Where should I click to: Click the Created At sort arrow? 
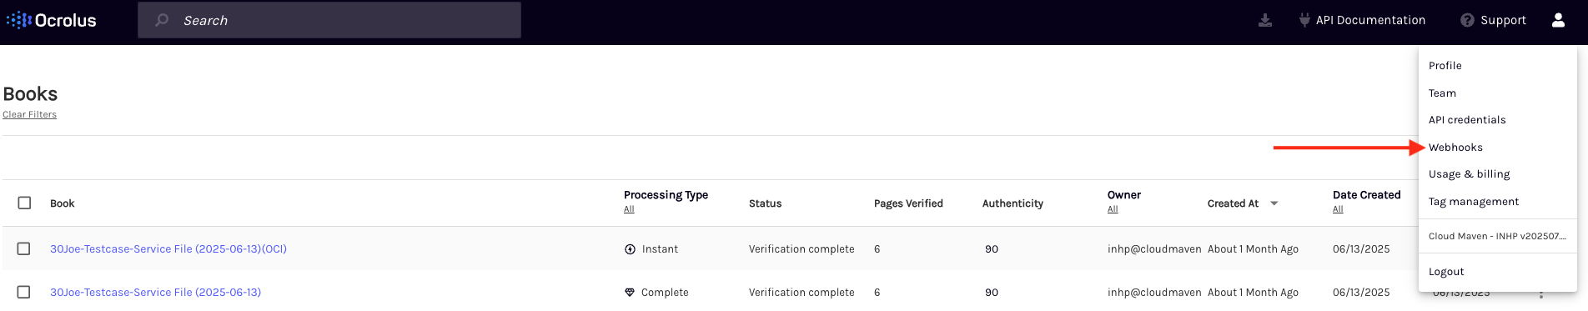1274,203
